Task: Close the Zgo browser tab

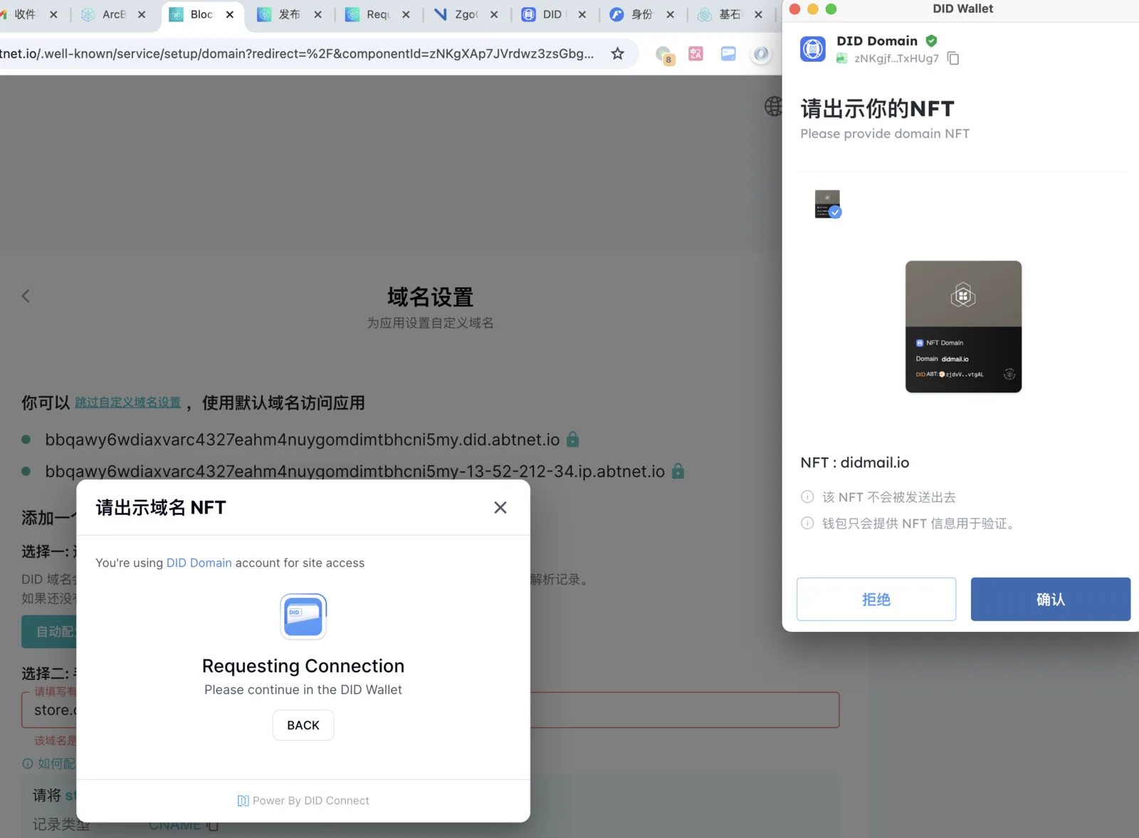Action: [494, 14]
